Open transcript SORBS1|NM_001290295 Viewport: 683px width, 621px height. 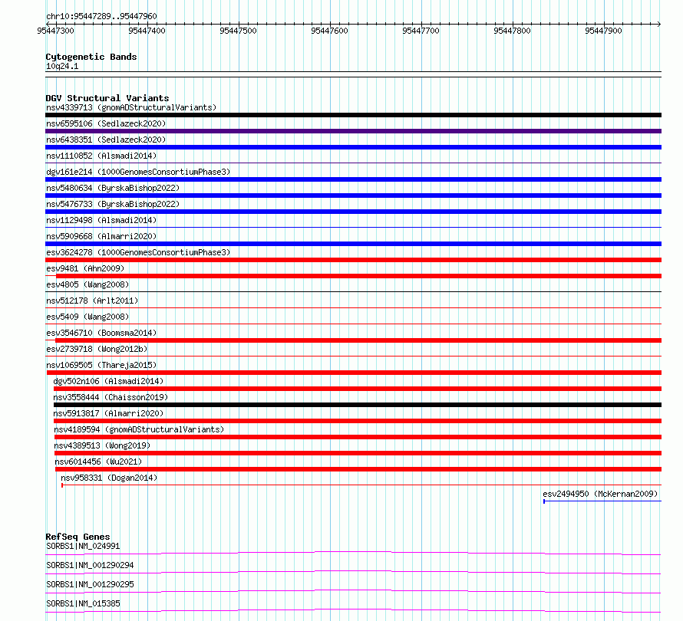(x=90, y=584)
